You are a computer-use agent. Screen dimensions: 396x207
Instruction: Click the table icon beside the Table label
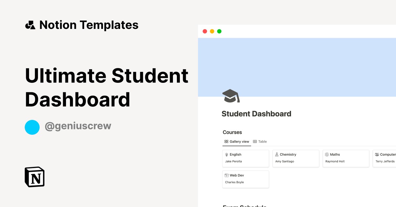pyautogui.click(x=255, y=141)
